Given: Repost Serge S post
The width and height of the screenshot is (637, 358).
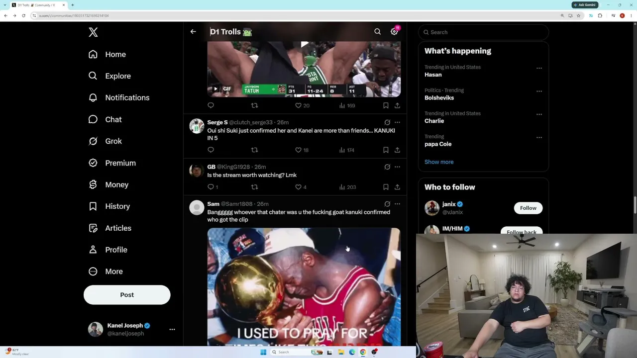Looking at the screenshot, I should pos(254,150).
